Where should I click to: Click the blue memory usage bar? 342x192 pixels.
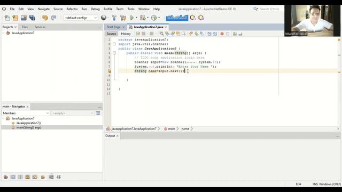pyautogui.click(x=177, y=18)
